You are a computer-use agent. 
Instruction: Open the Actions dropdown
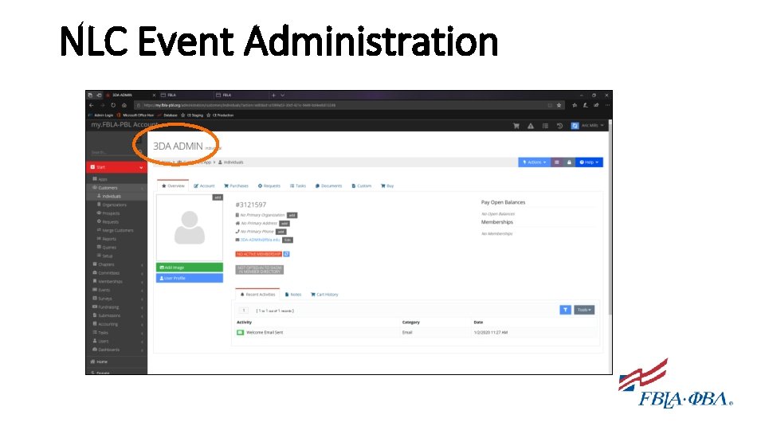[x=534, y=162]
